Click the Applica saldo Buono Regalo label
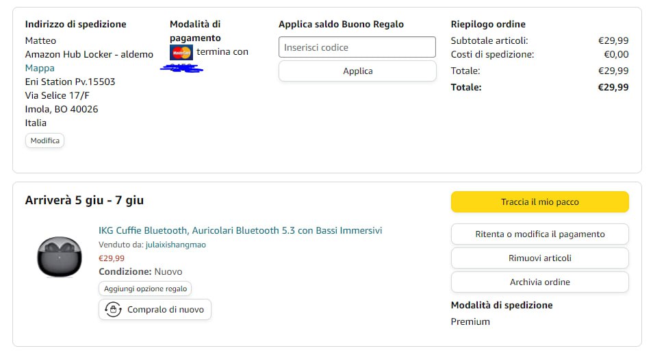 [x=341, y=24]
